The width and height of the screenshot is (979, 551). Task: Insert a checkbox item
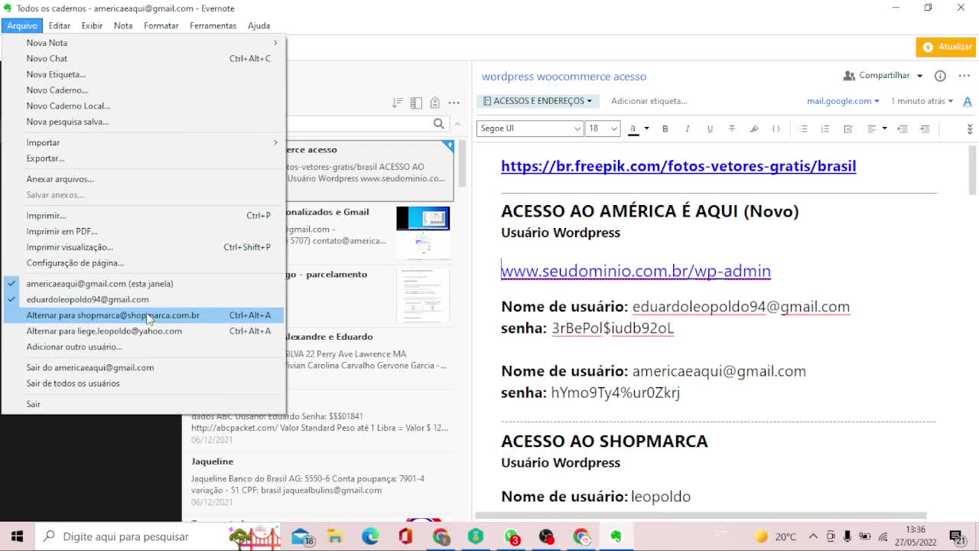click(848, 129)
